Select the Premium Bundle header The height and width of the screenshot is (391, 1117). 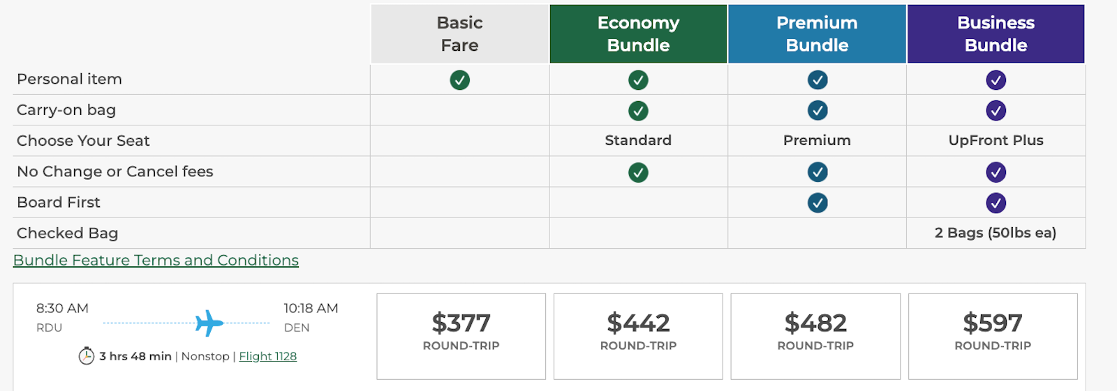[817, 34]
